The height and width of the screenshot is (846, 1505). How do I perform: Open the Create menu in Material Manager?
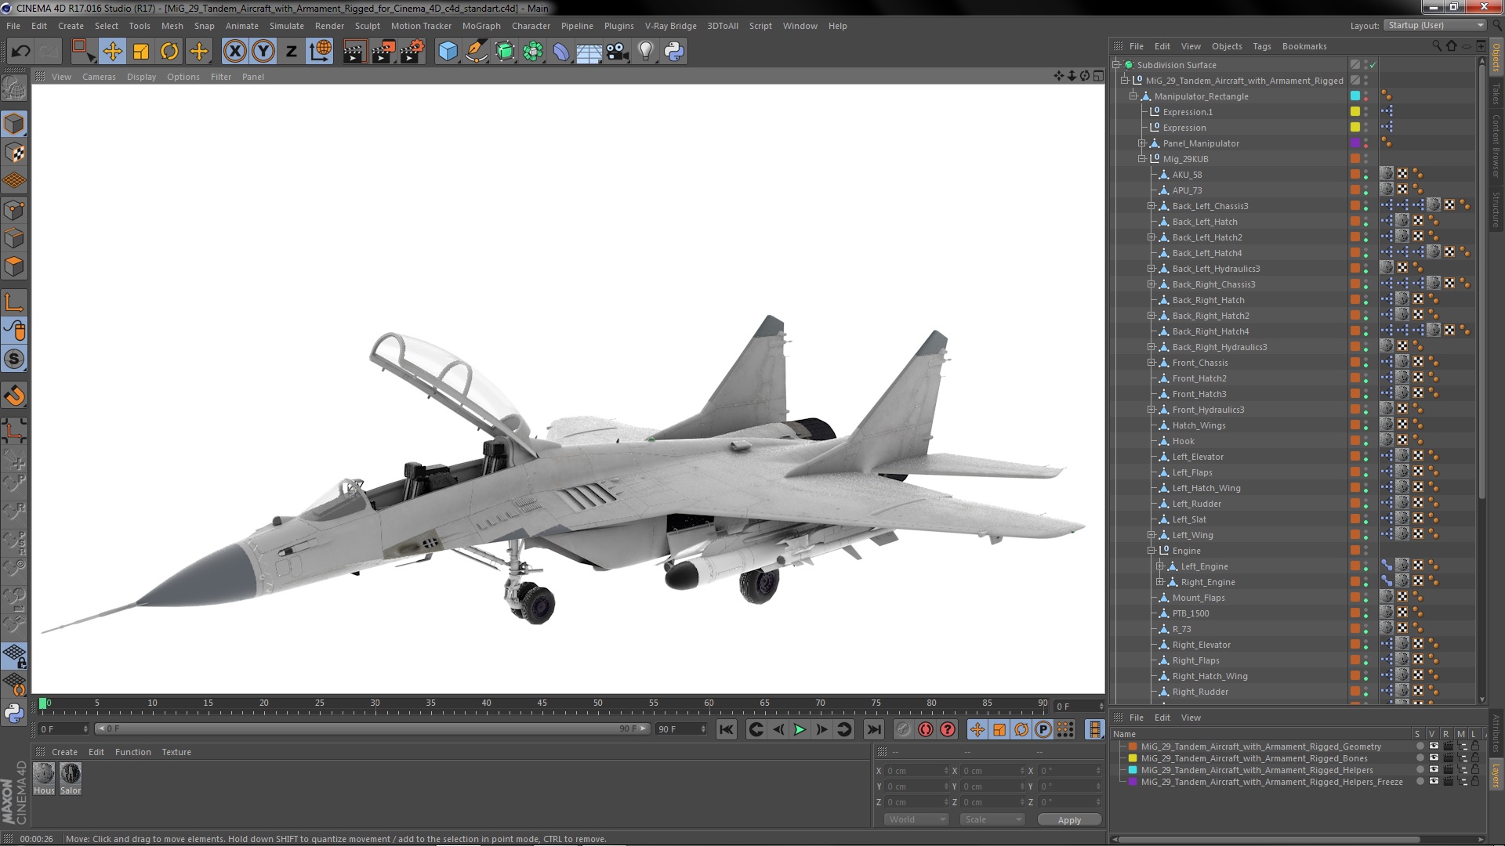coord(64,752)
